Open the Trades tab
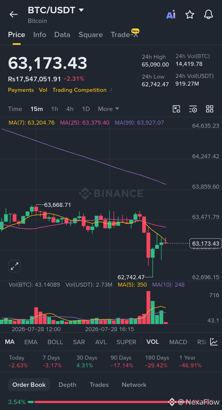222x410 pixels. (x=99, y=385)
